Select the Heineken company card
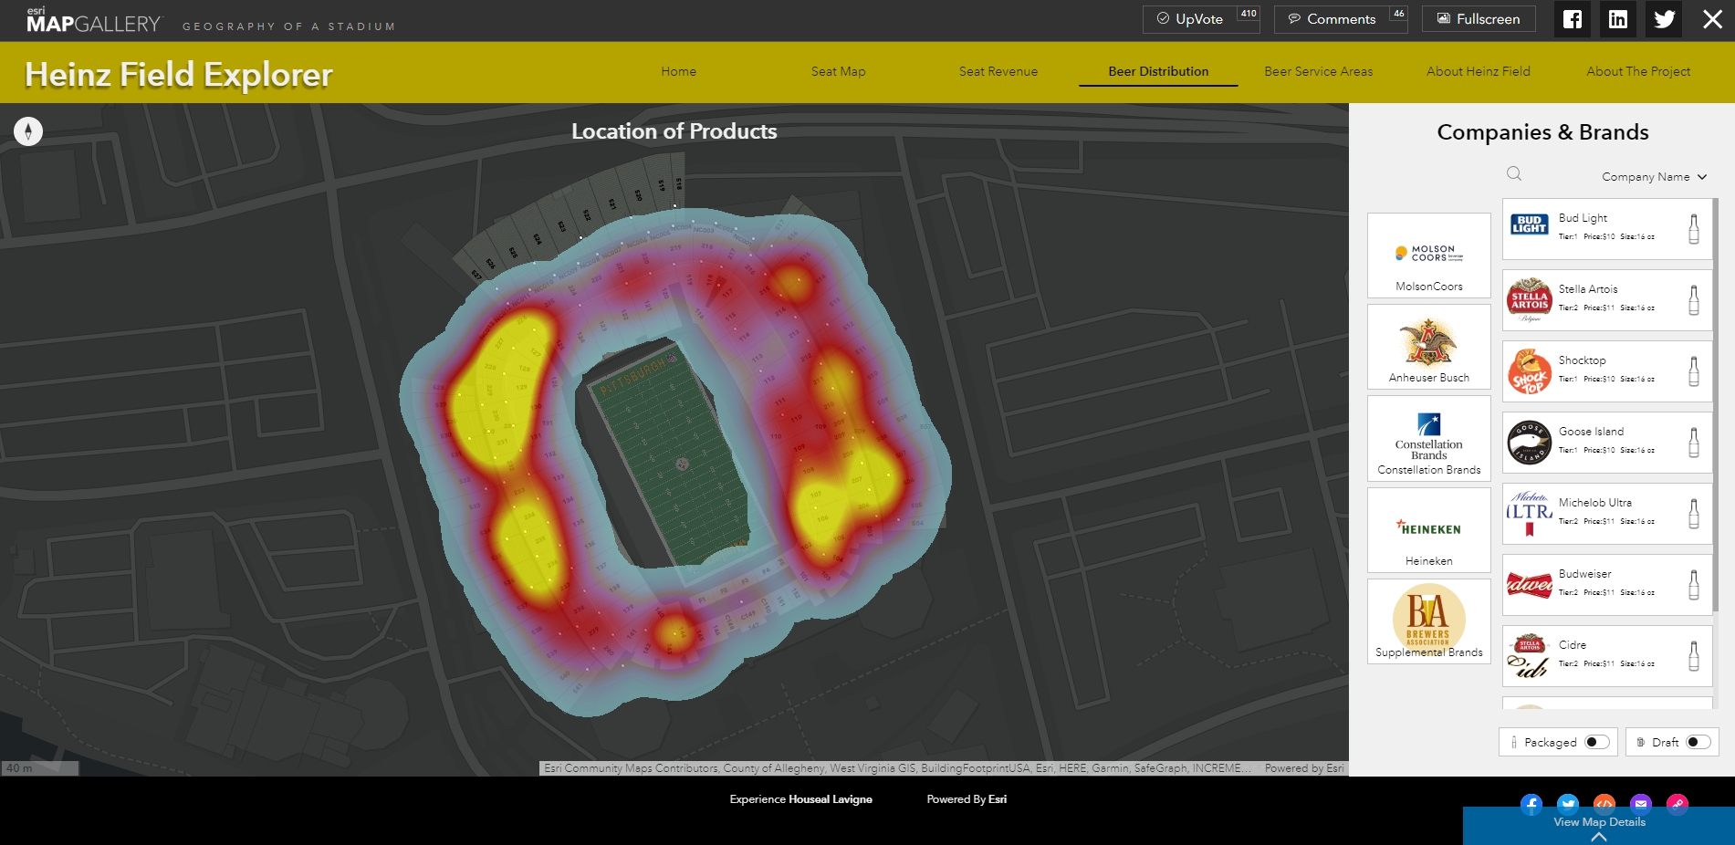Viewport: 1735px width, 845px height. (x=1428, y=530)
